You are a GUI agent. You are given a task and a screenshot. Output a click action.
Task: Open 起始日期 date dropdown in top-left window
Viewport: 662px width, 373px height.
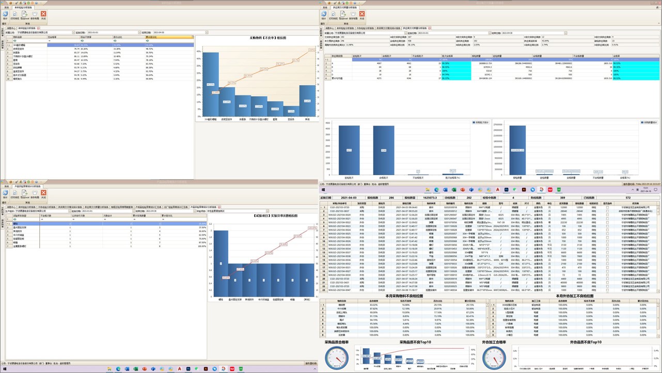[x=139, y=33]
